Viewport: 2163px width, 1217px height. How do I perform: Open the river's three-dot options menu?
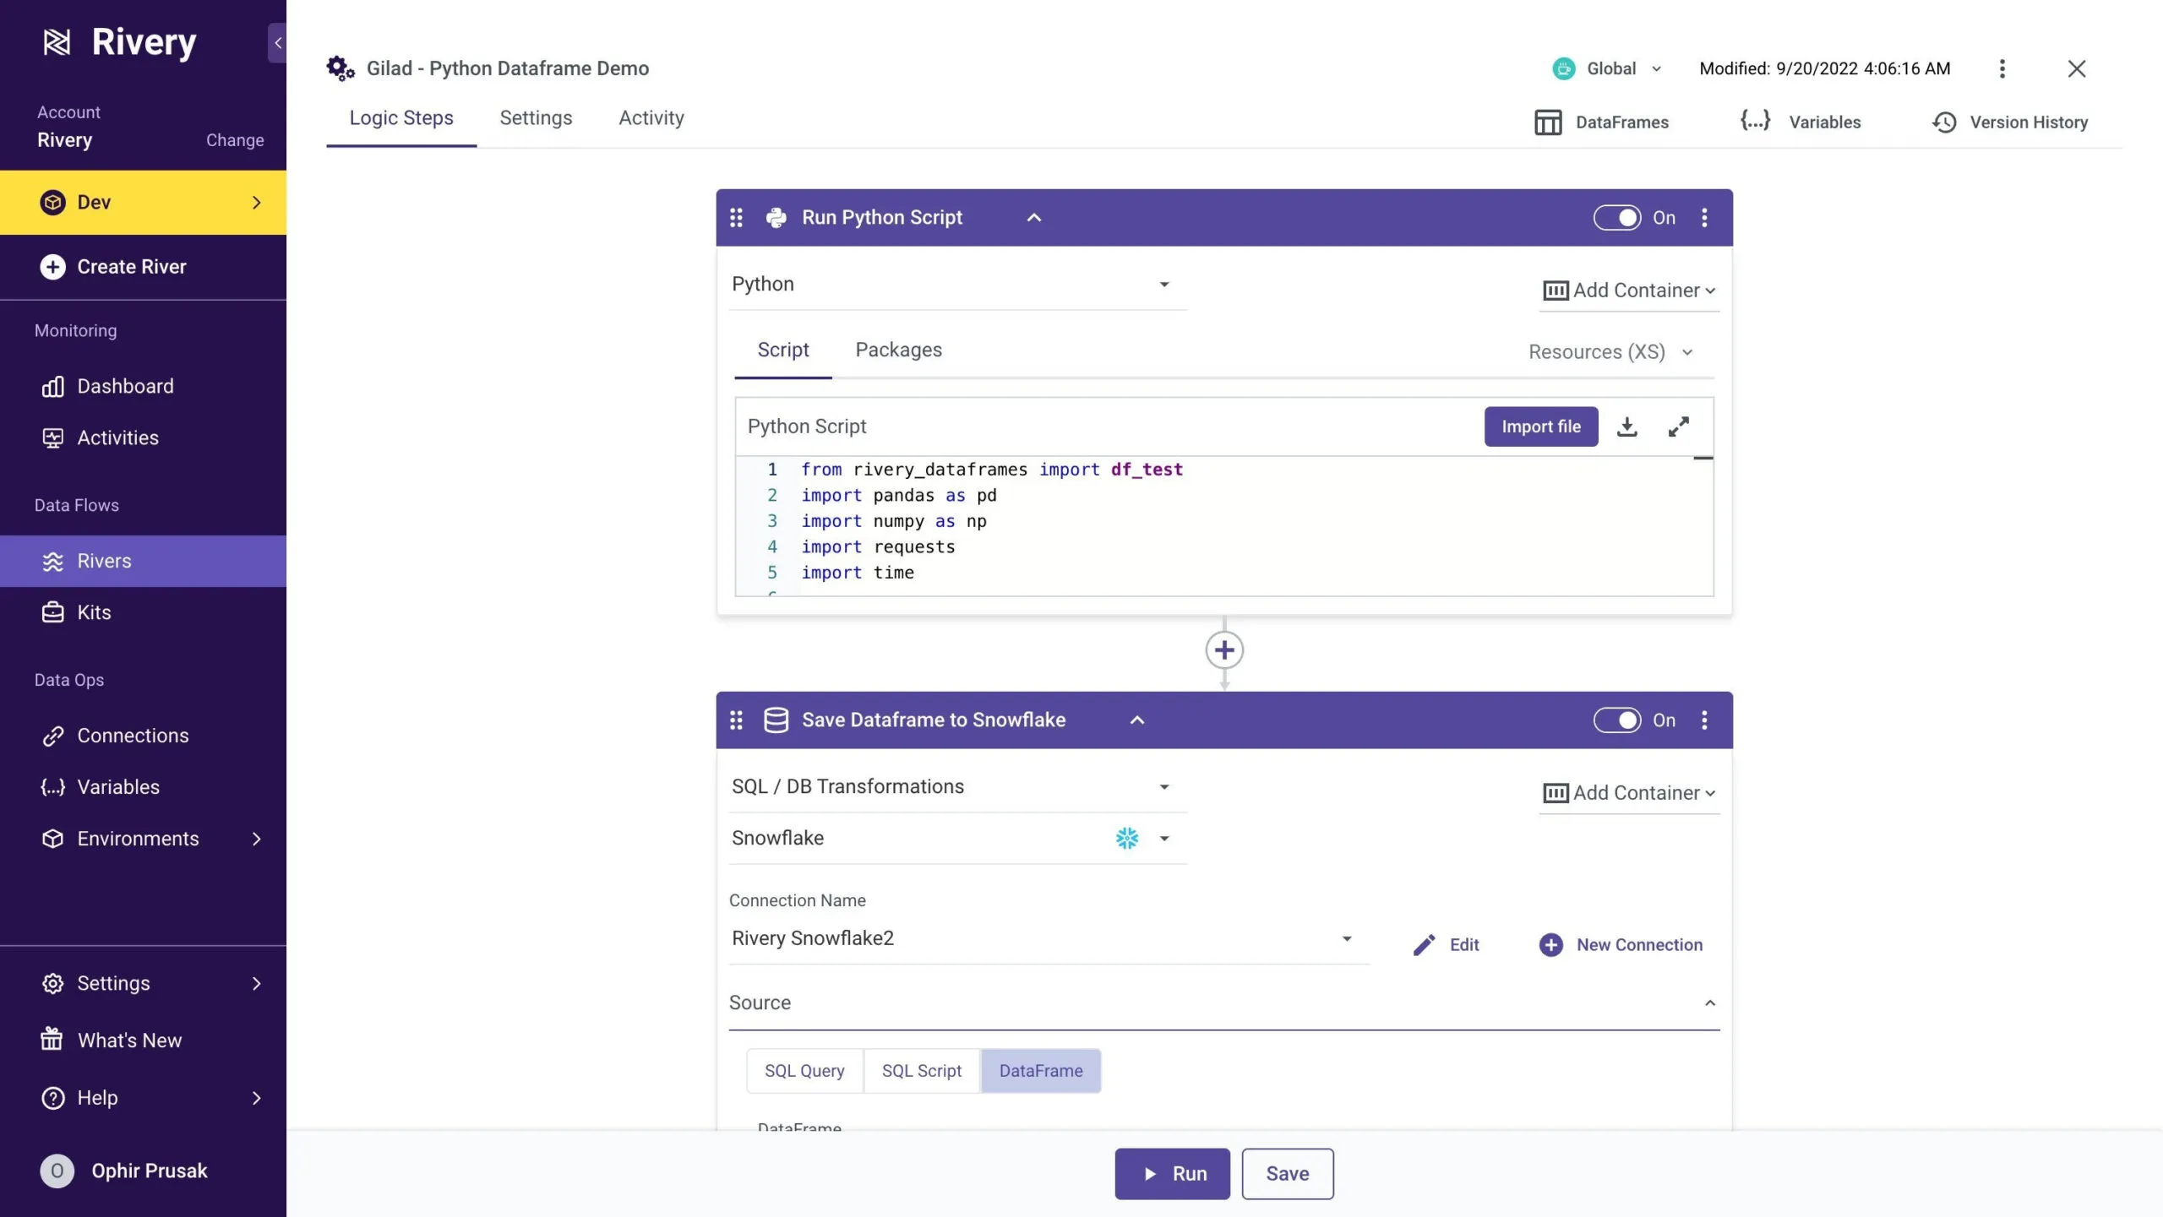point(2002,68)
